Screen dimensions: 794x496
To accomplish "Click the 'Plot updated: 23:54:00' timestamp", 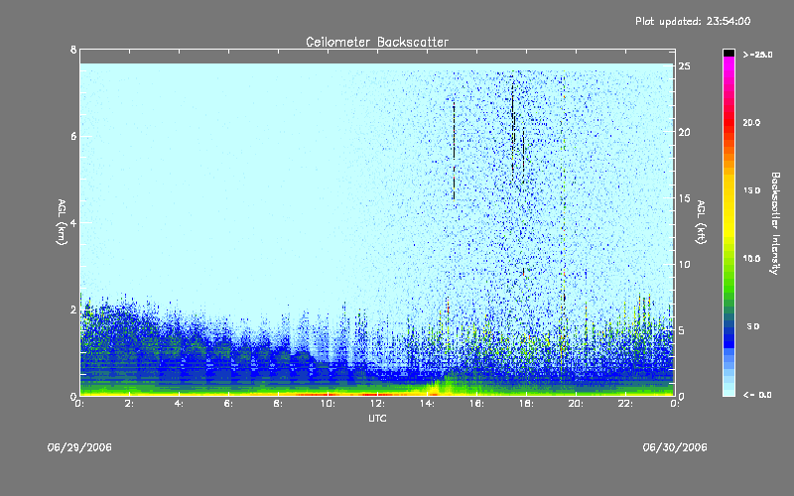I will 693,21.
